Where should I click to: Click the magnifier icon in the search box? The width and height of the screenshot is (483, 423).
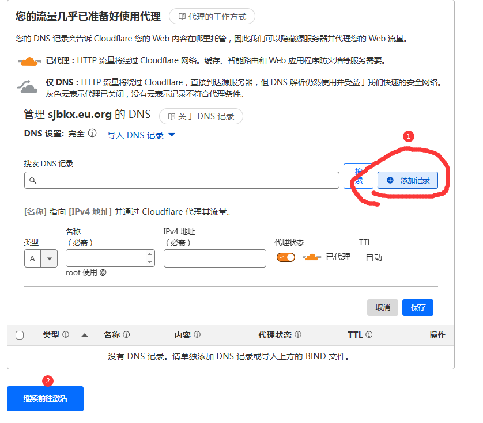[33, 181]
